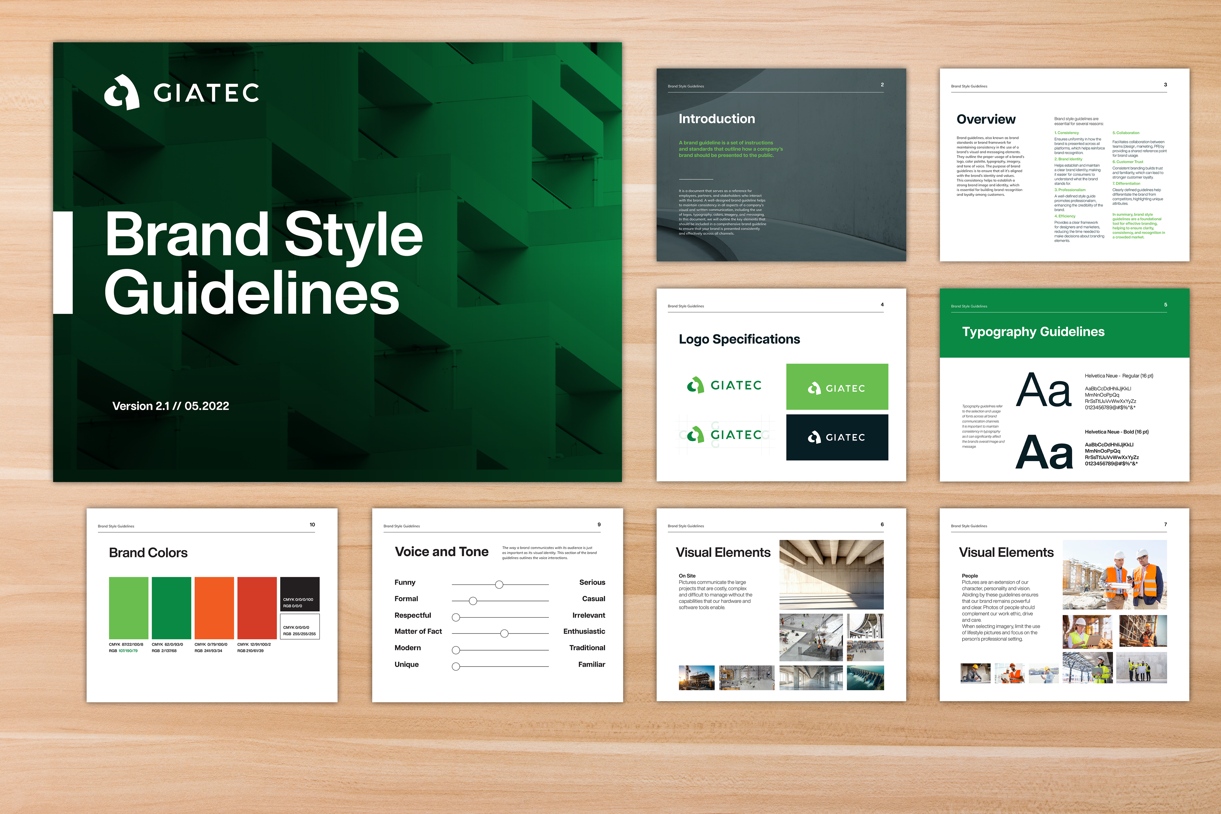This screenshot has height=814, width=1221.
Task: Click the white Giatec logo mark on the green cover
Action: click(x=122, y=92)
